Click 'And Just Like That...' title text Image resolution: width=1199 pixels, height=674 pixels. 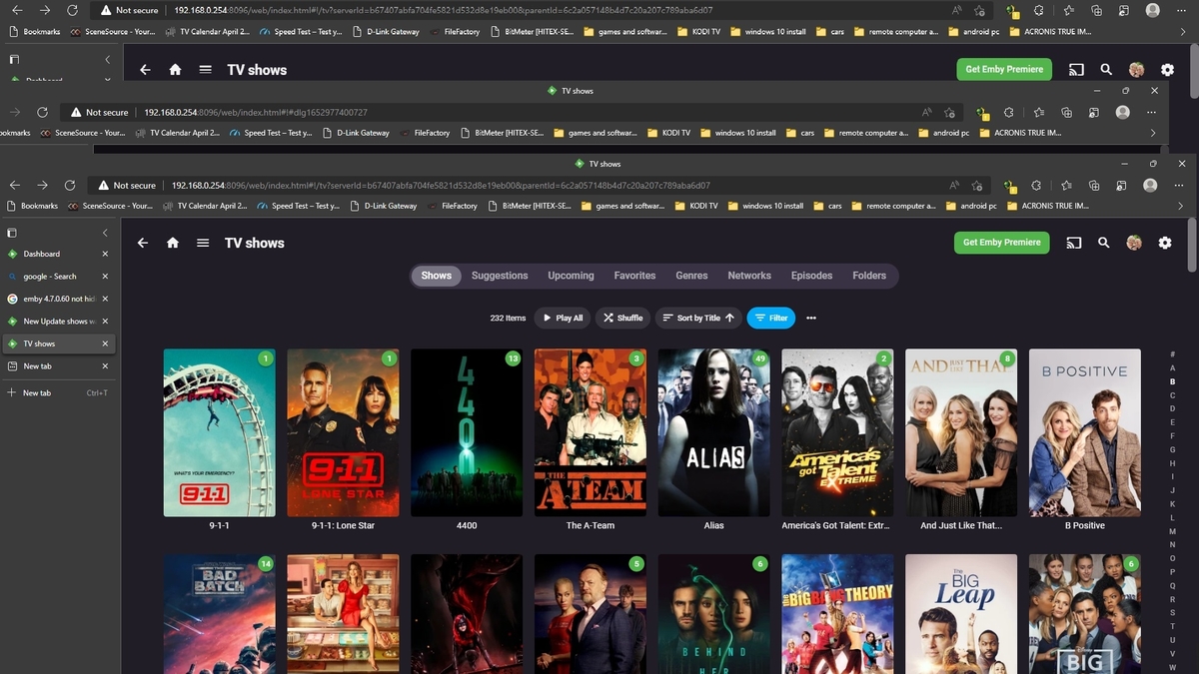click(x=961, y=525)
